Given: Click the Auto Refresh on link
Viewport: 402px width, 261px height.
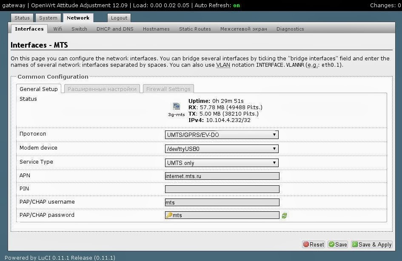Looking at the screenshot, I should 237,6.
